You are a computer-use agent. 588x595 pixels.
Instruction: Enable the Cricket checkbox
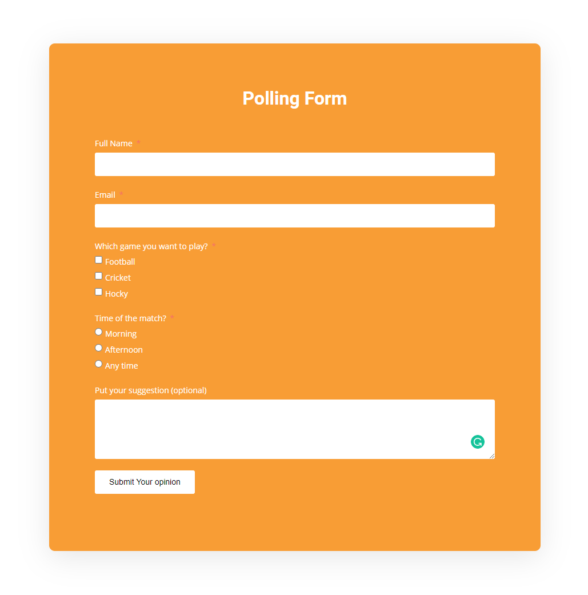[x=99, y=276]
